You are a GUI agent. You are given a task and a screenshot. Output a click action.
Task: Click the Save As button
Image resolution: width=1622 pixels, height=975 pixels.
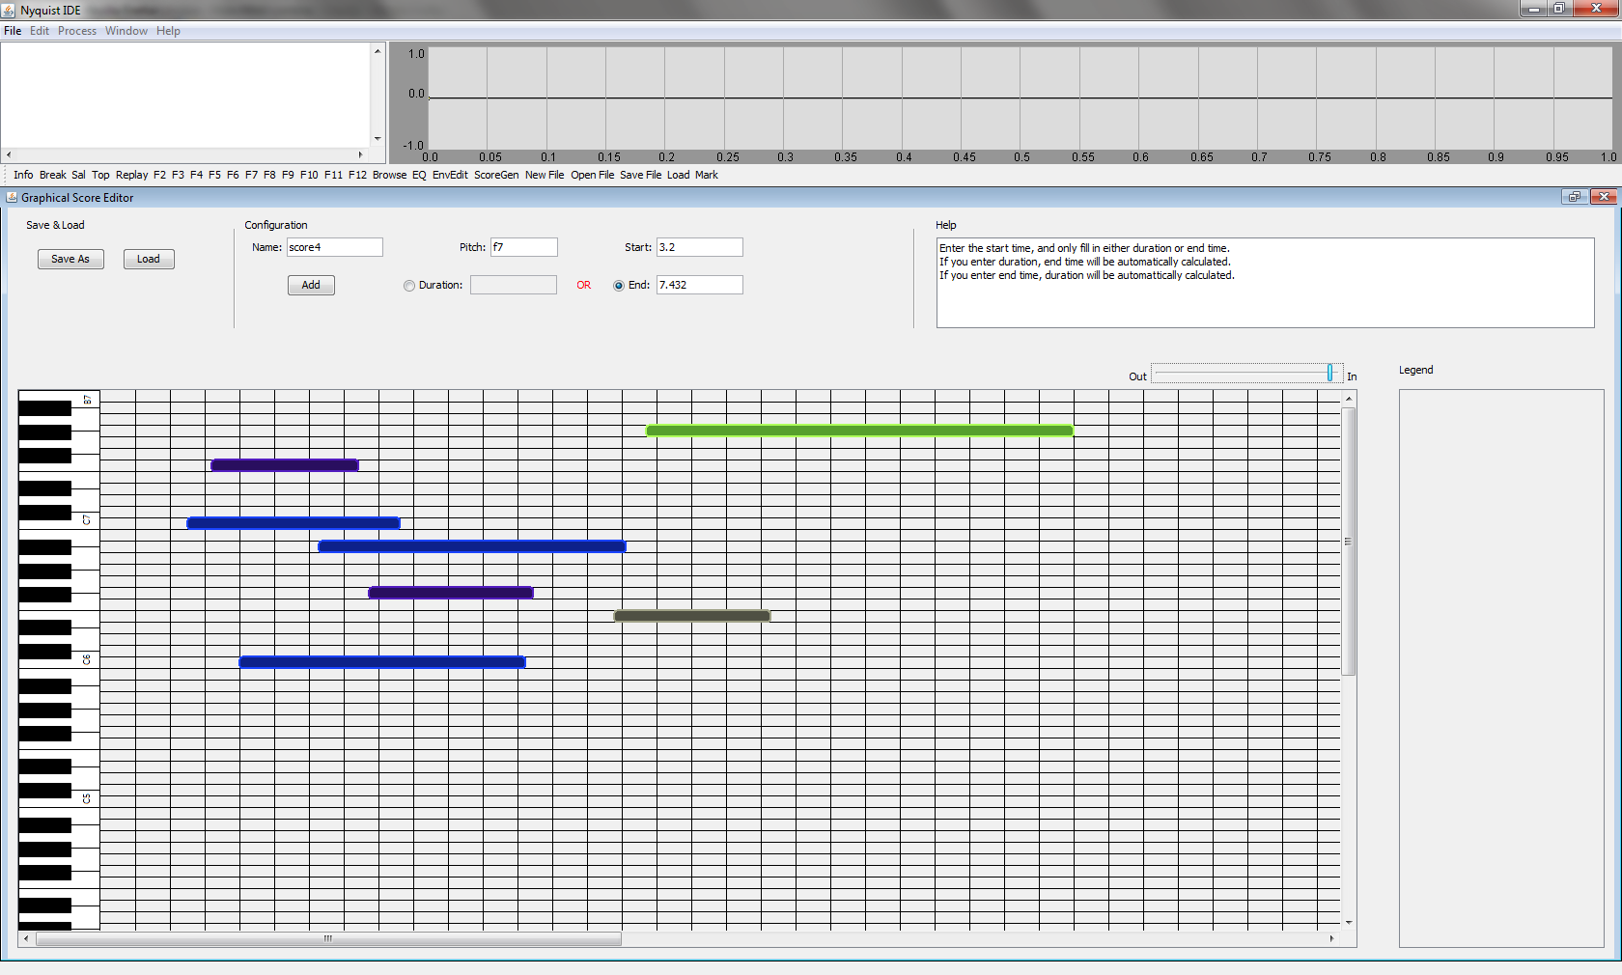point(70,259)
